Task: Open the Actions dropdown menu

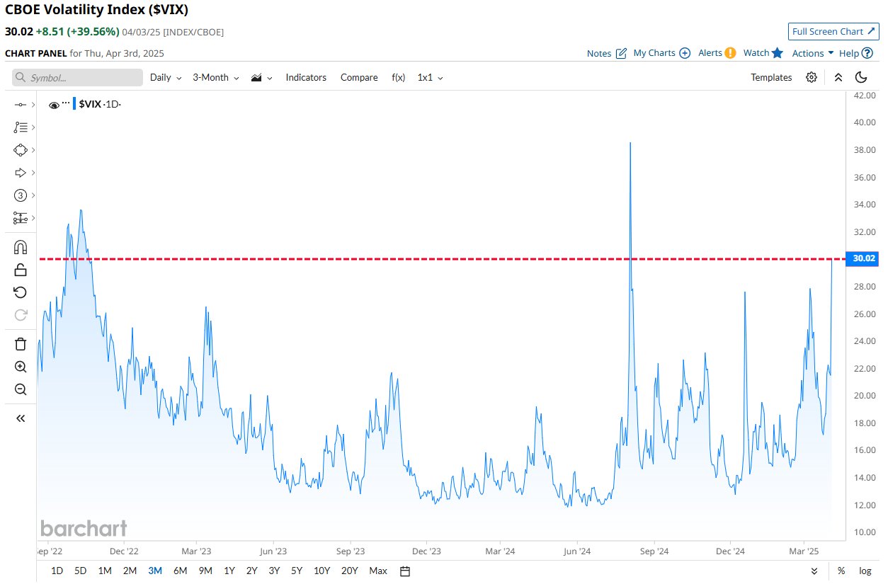Action: (x=813, y=53)
